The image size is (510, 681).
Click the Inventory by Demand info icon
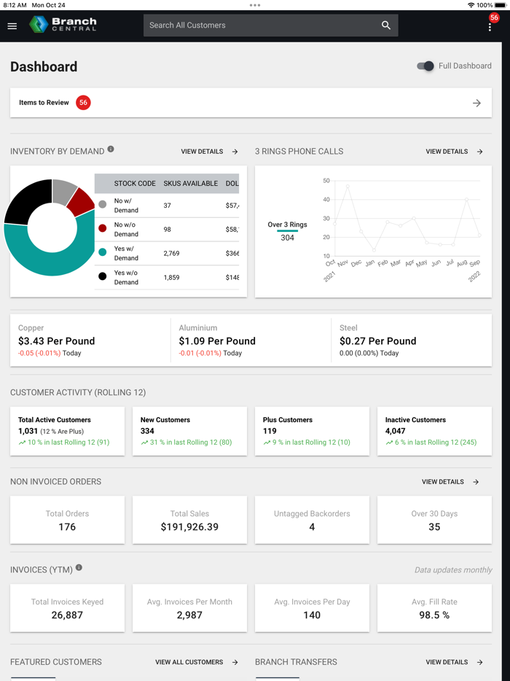coord(111,149)
